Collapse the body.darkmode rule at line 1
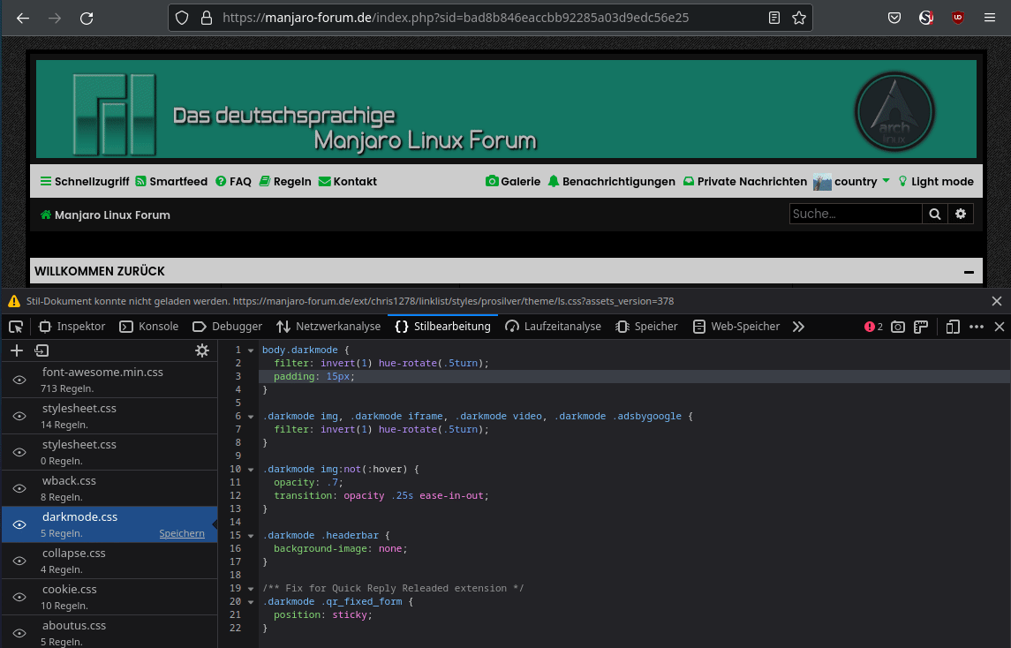The width and height of the screenshot is (1011, 648). click(251, 350)
